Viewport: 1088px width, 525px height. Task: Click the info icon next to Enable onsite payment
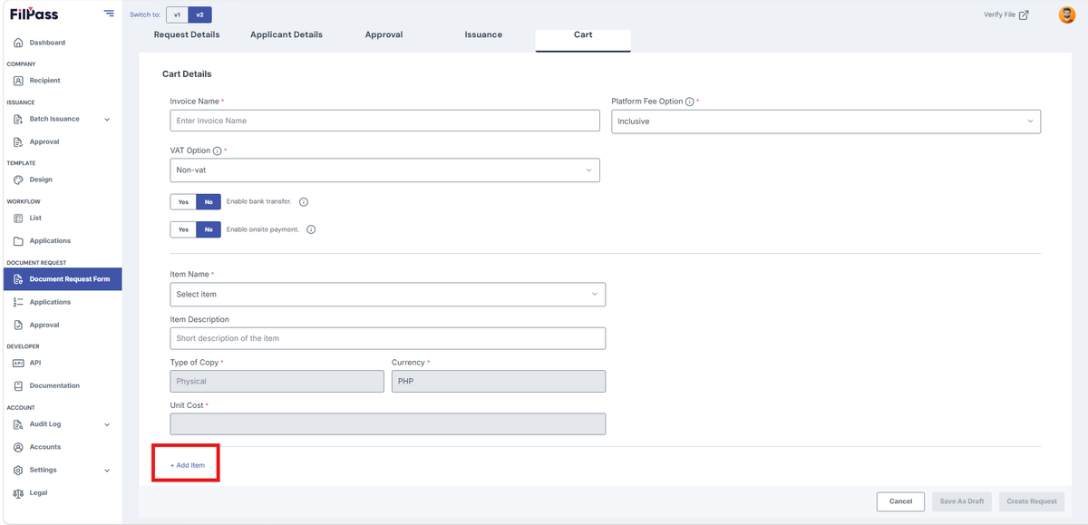click(x=311, y=229)
